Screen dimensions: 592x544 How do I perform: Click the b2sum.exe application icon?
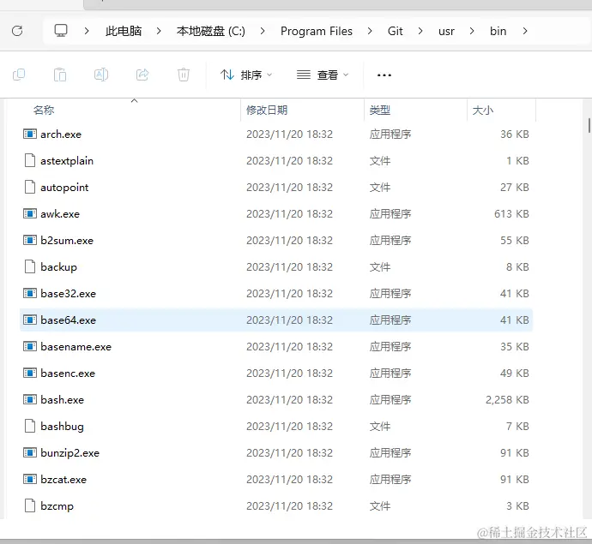coord(30,240)
